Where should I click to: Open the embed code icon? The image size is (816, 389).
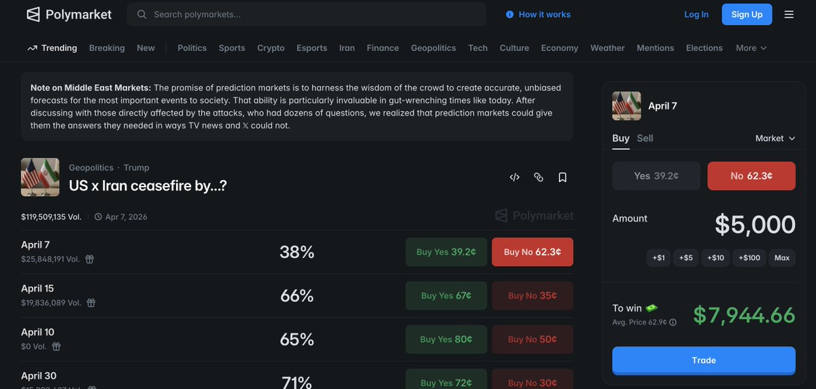pos(515,177)
